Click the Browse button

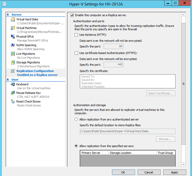166,139
